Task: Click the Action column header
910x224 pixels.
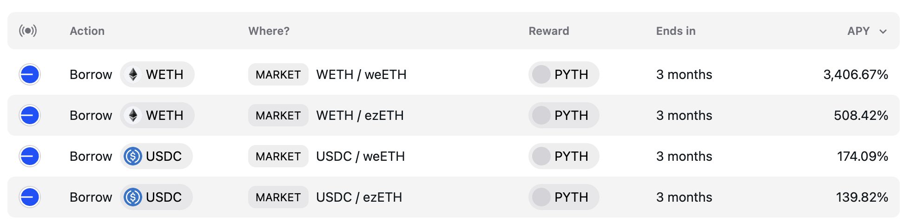Action: point(87,31)
